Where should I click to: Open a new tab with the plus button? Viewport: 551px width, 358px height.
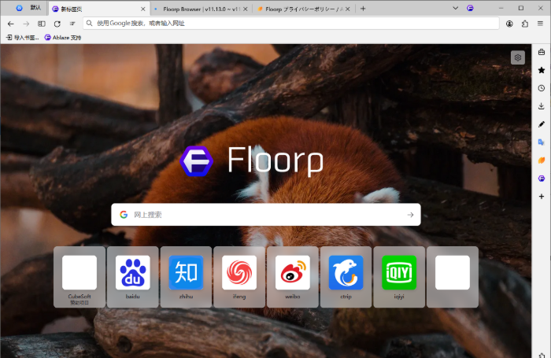[x=363, y=9]
